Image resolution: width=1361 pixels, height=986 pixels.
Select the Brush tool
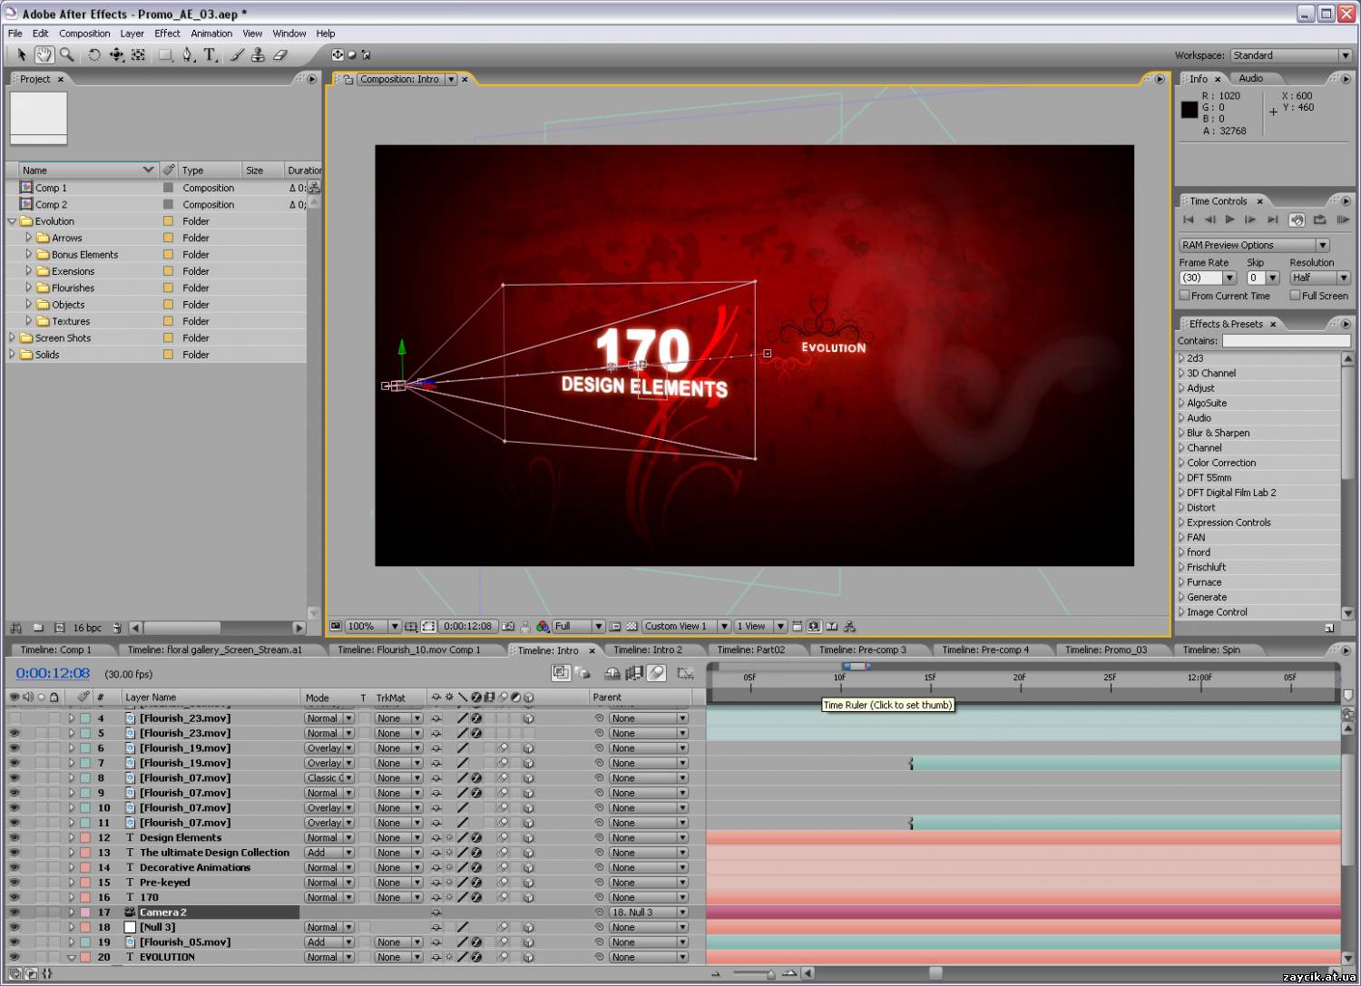[x=237, y=55]
